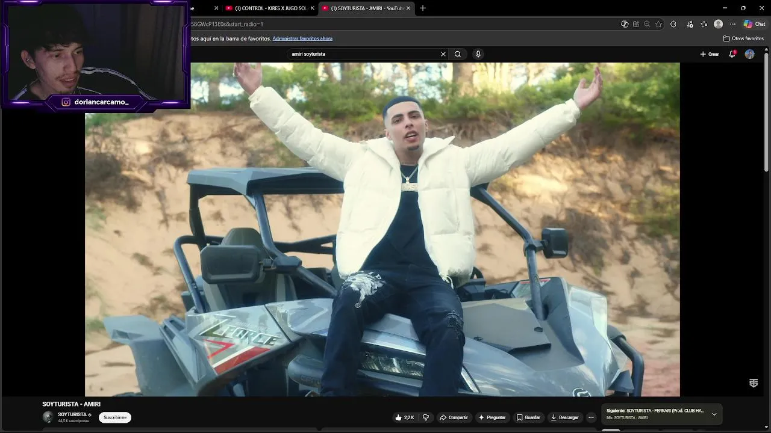Open the Otros favoritos folder
Viewport: 771px width, 433px height.
click(743, 38)
